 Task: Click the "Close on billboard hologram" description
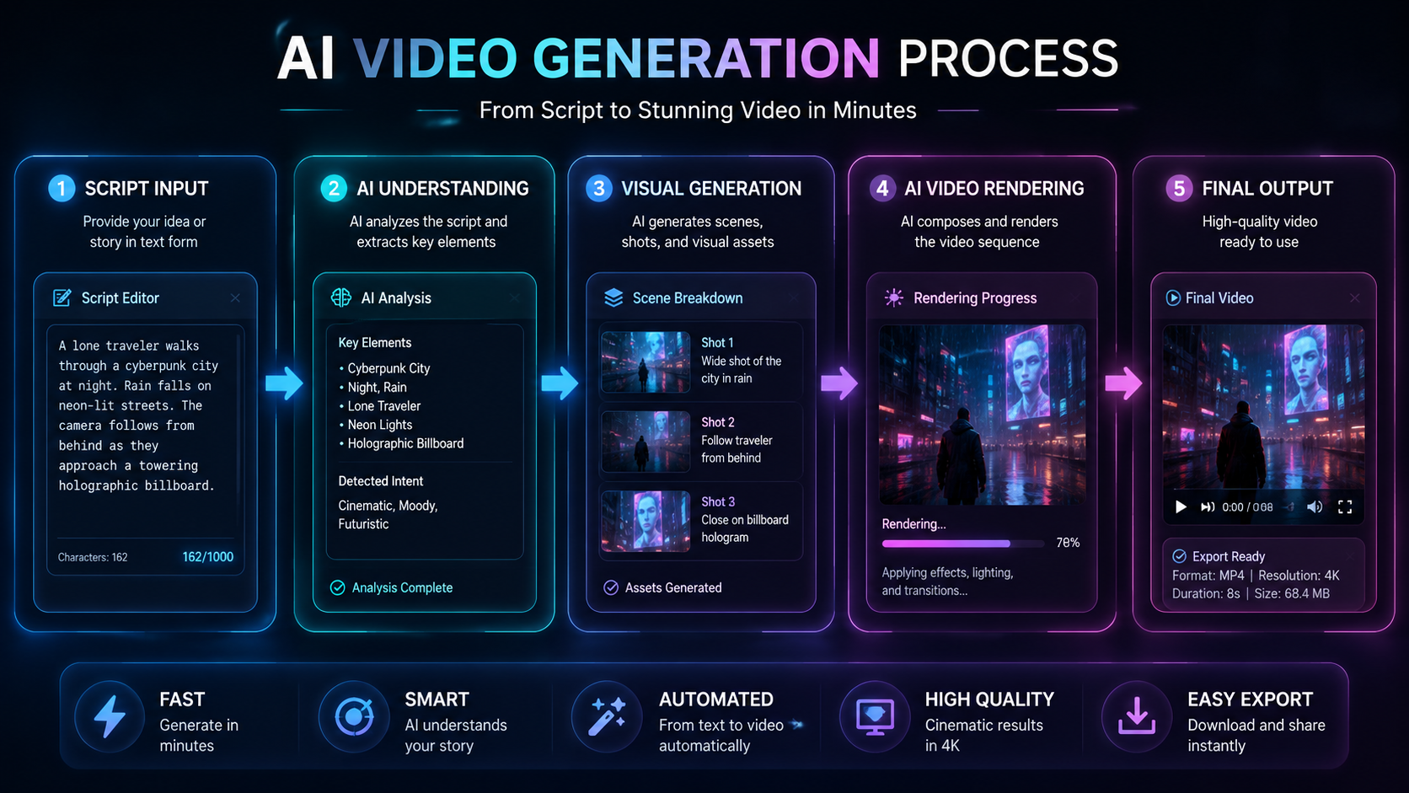coord(745,528)
